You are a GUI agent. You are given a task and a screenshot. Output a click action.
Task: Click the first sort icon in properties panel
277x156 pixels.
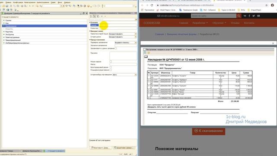tap(91, 16)
